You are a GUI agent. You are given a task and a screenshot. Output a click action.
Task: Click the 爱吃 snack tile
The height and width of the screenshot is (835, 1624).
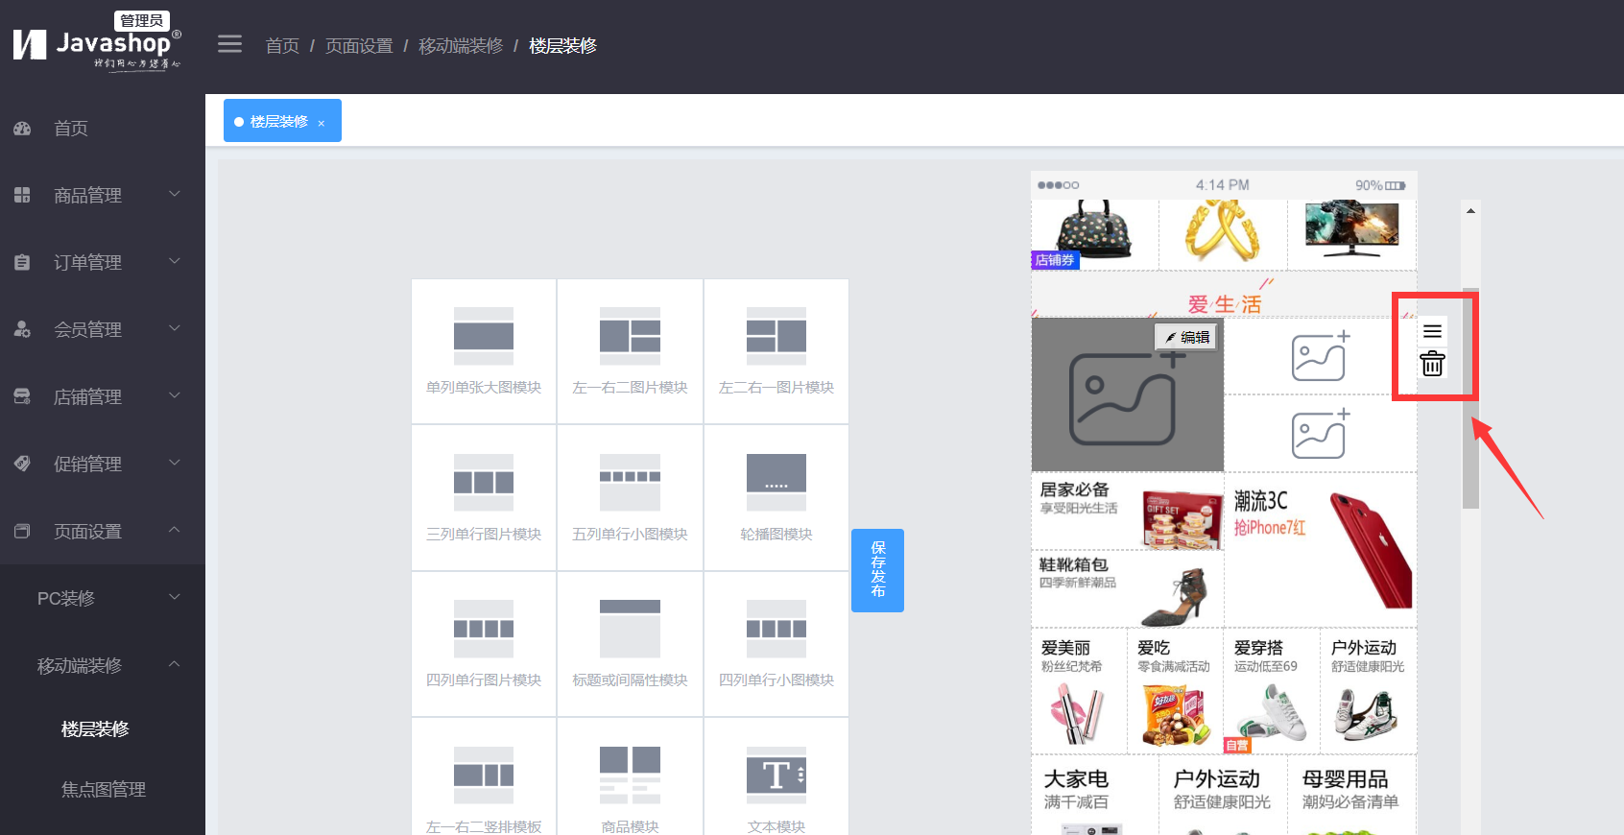[x=1176, y=691]
